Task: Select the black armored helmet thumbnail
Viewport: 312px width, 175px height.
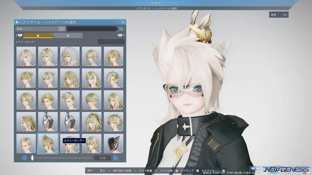Action: 114,143
